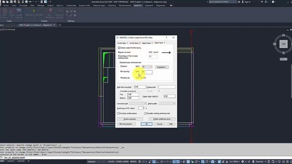Screen dimensions: 292x164
Task: Close the BAMTEC Create Carpet dialog
Action: click(x=173, y=37)
